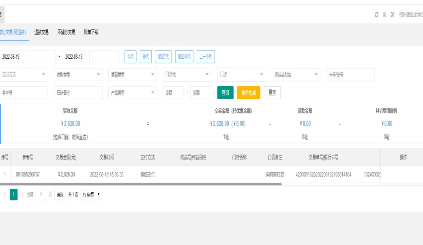Viewport: 423px width, 245px height.
Task: Click the 参考号 input field
Action: [24, 93]
